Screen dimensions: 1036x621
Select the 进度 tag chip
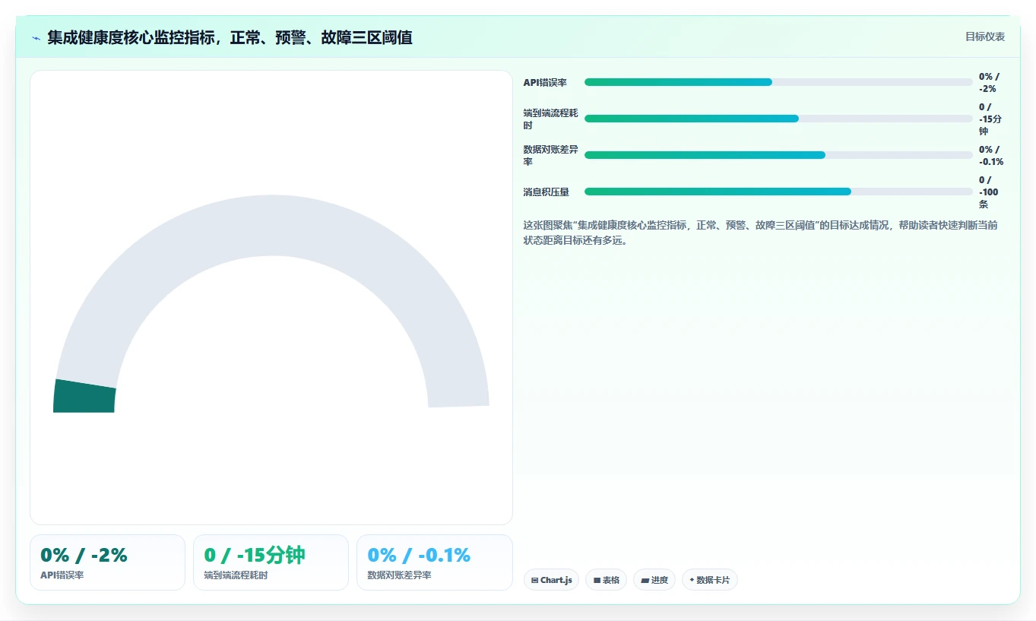654,580
